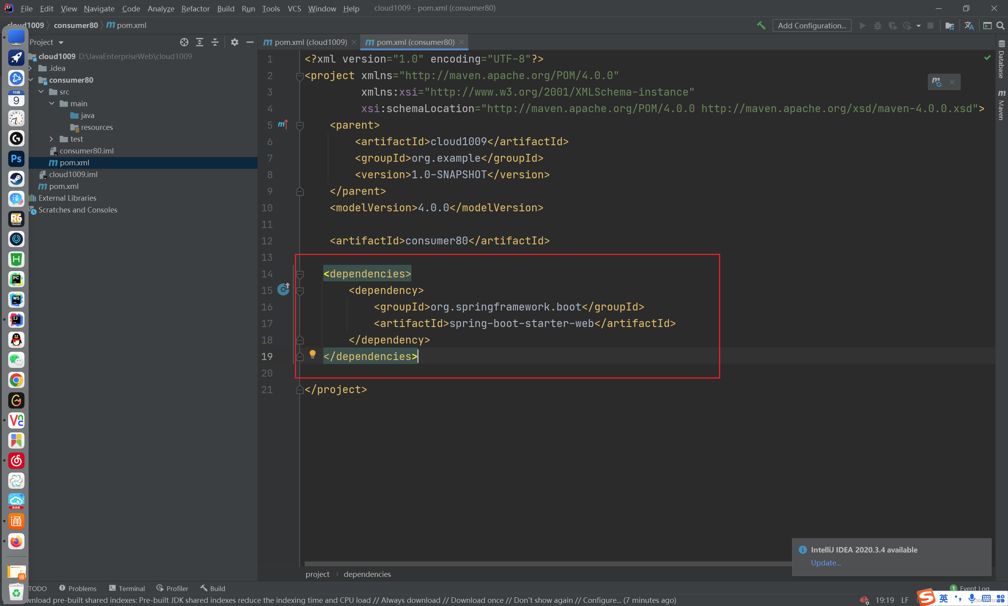Hide the Project tool window

tap(250, 42)
